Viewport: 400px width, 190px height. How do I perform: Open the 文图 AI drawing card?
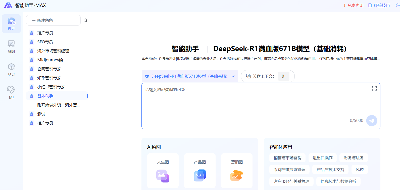coord(163,170)
